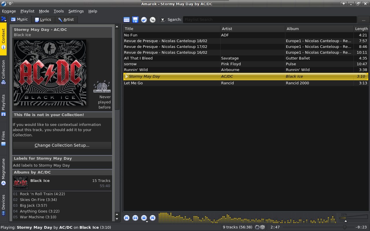
Task: Click Change Collection Setup button
Action: [x=62, y=145]
